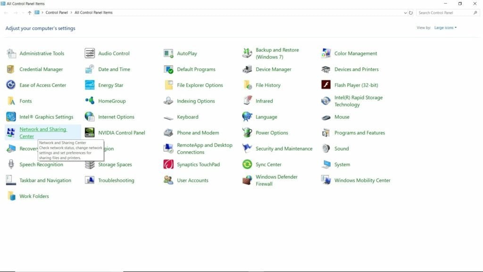The image size is (483, 272).
Task: Open the Intel Graphics Settings icon
Action: point(11,117)
